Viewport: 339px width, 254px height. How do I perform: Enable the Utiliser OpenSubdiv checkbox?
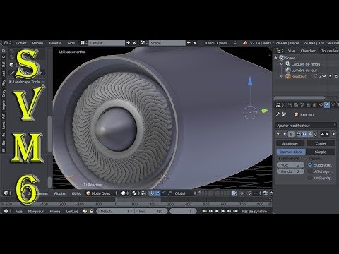(x=310, y=178)
